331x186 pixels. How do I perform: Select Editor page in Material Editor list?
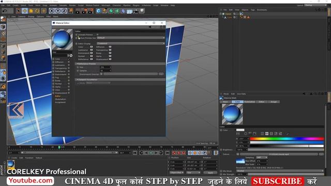tap(57, 96)
